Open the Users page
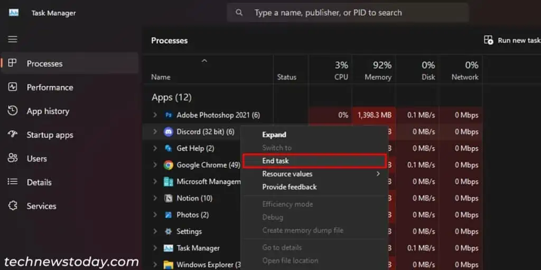Screen dimensions: 541x270 pyautogui.click(x=70, y=158)
